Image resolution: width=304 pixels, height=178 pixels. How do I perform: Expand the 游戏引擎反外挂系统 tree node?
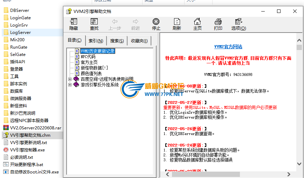pyautogui.click(x=70, y=85)
